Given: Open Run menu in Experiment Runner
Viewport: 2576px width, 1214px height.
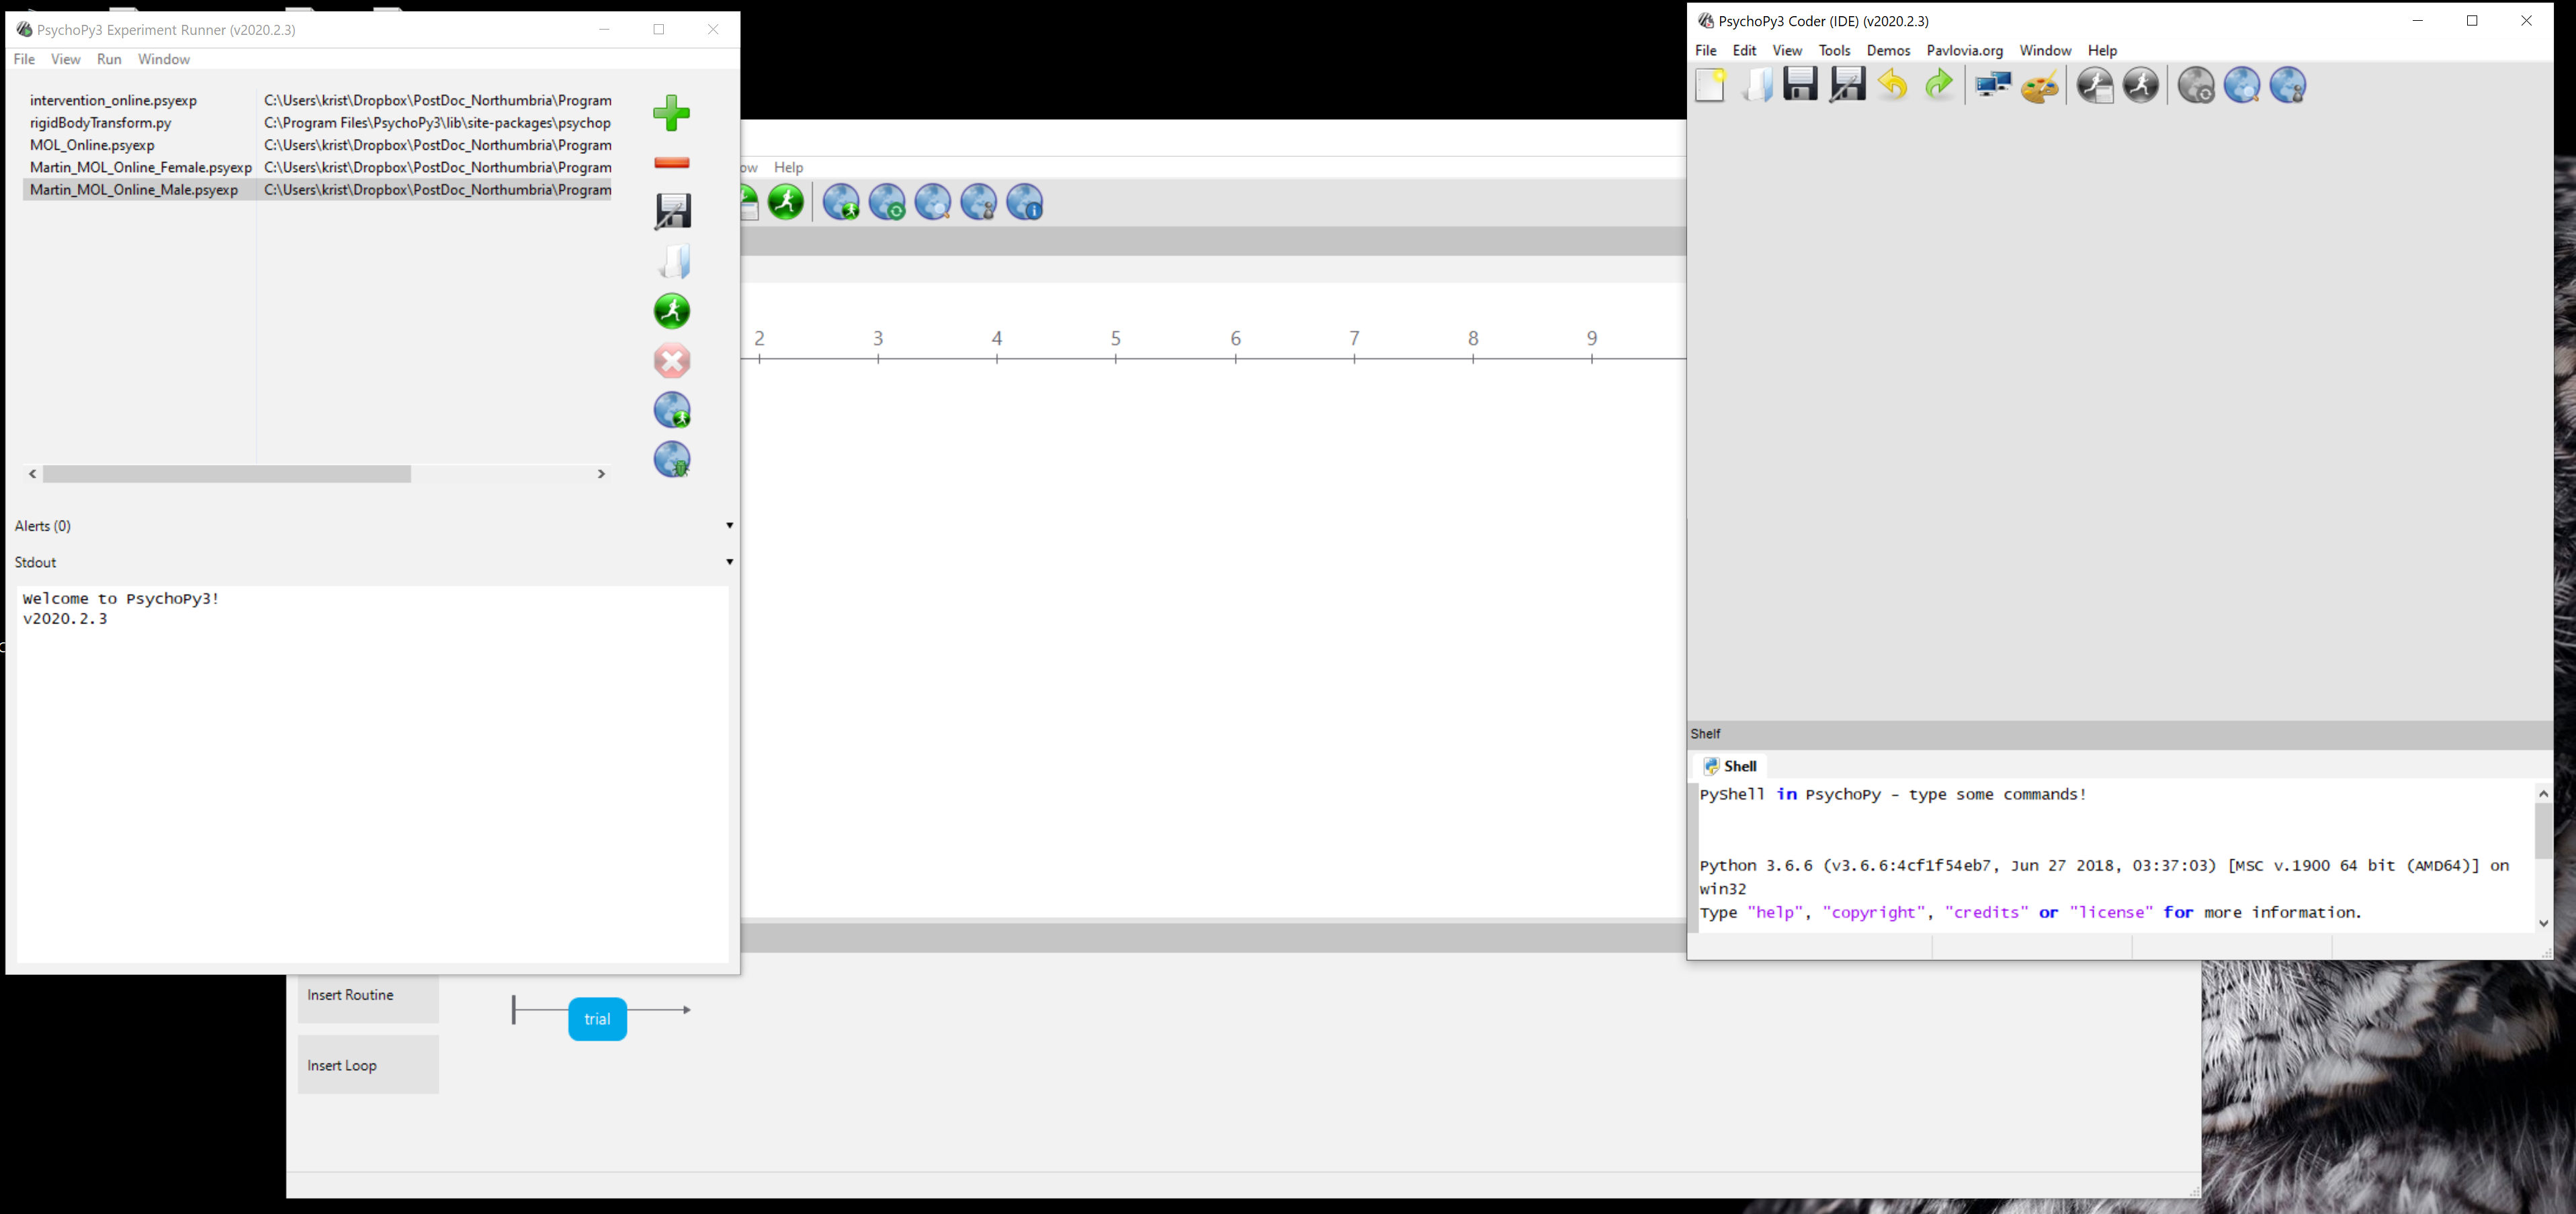Looking at the screenshot, I should click(109, 60).
